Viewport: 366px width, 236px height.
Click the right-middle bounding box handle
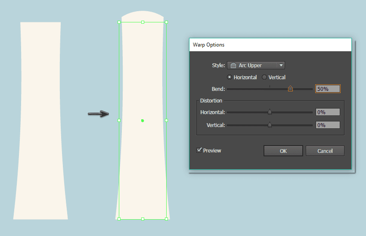tap(167, 121)
